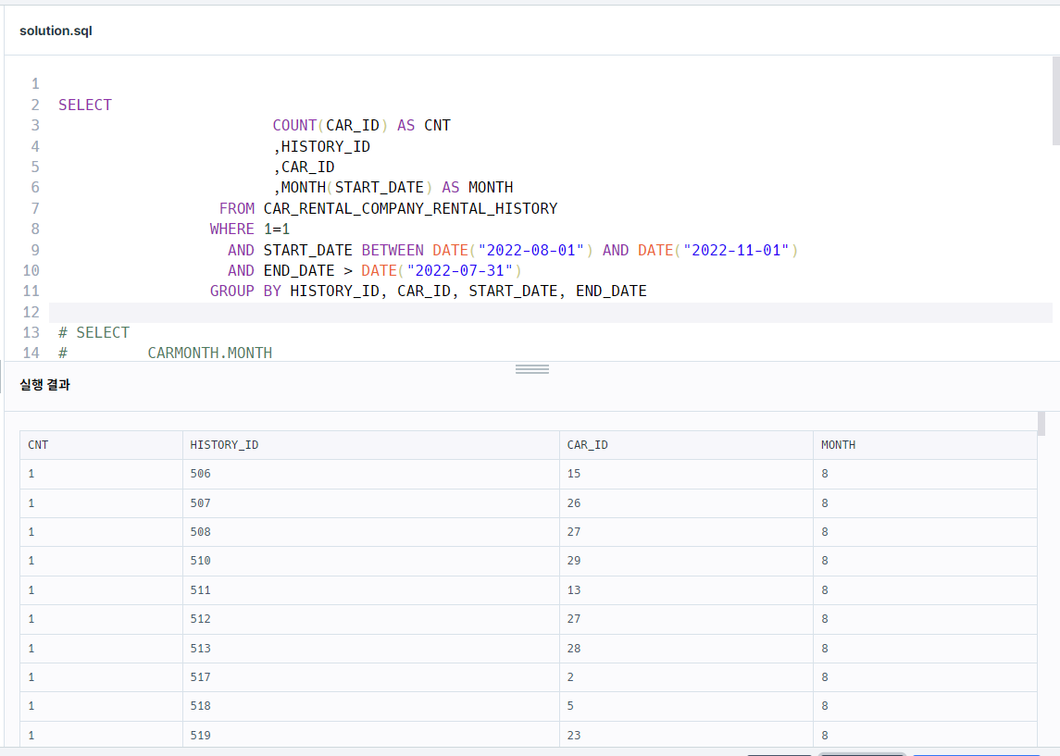Click the results table vertical scrollbar

coord(1041,425)
